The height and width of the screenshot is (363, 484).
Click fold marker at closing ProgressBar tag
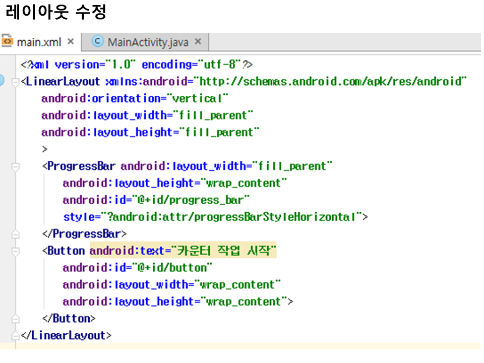[x=16, y=234]
